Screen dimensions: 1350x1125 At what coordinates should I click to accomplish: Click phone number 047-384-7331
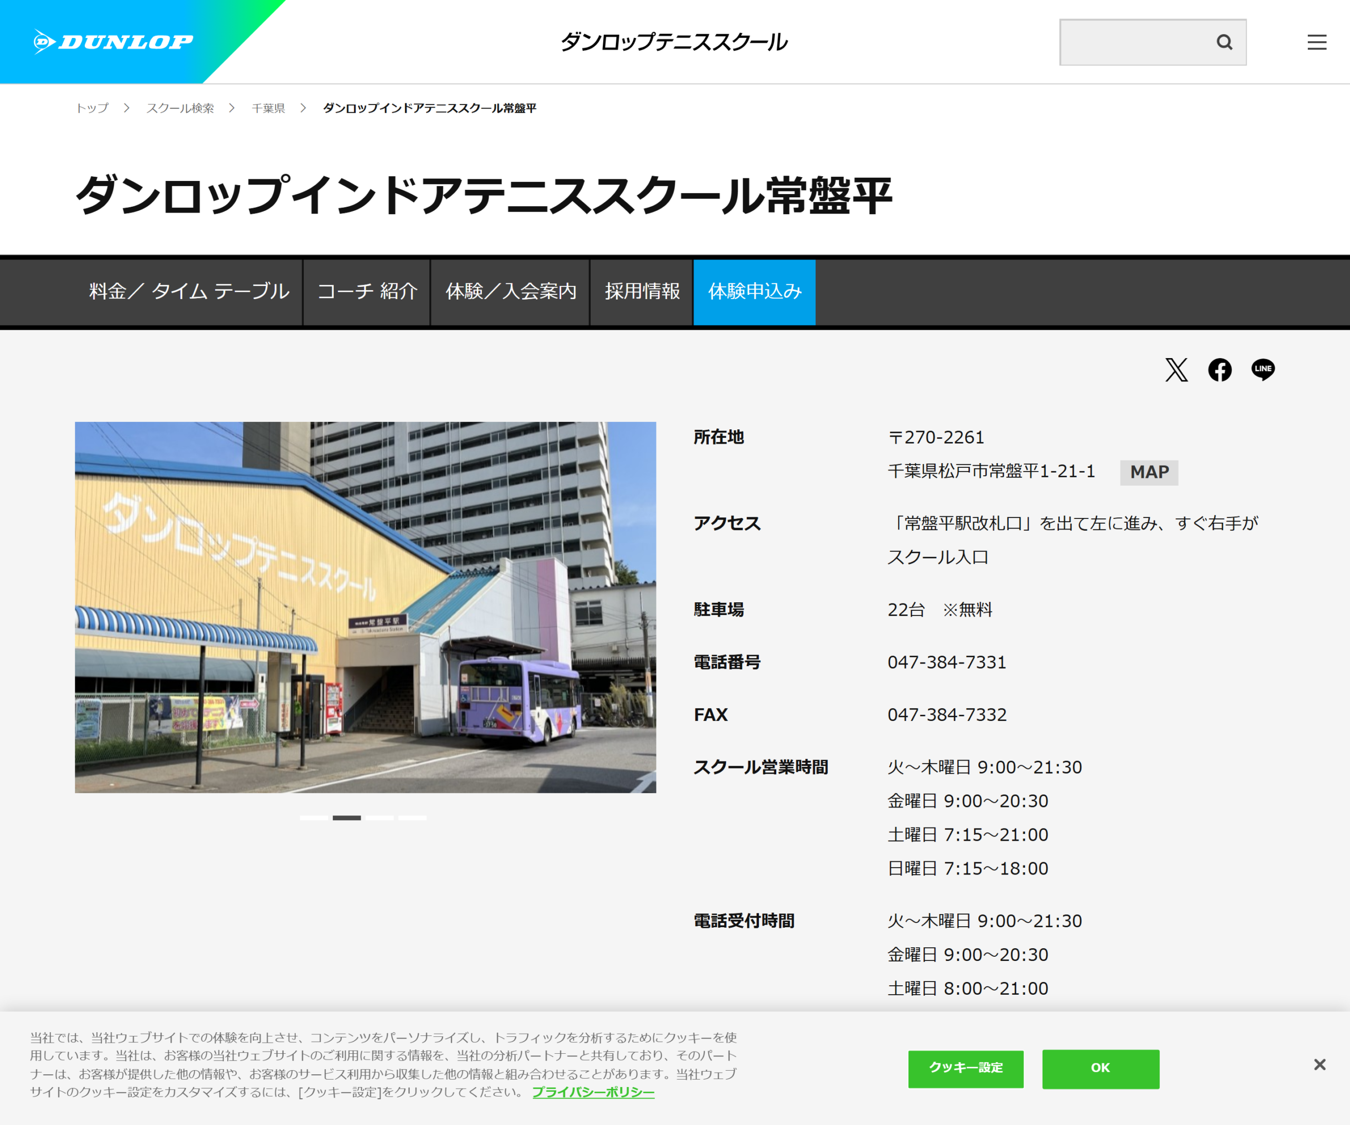[x=947, y=662]
